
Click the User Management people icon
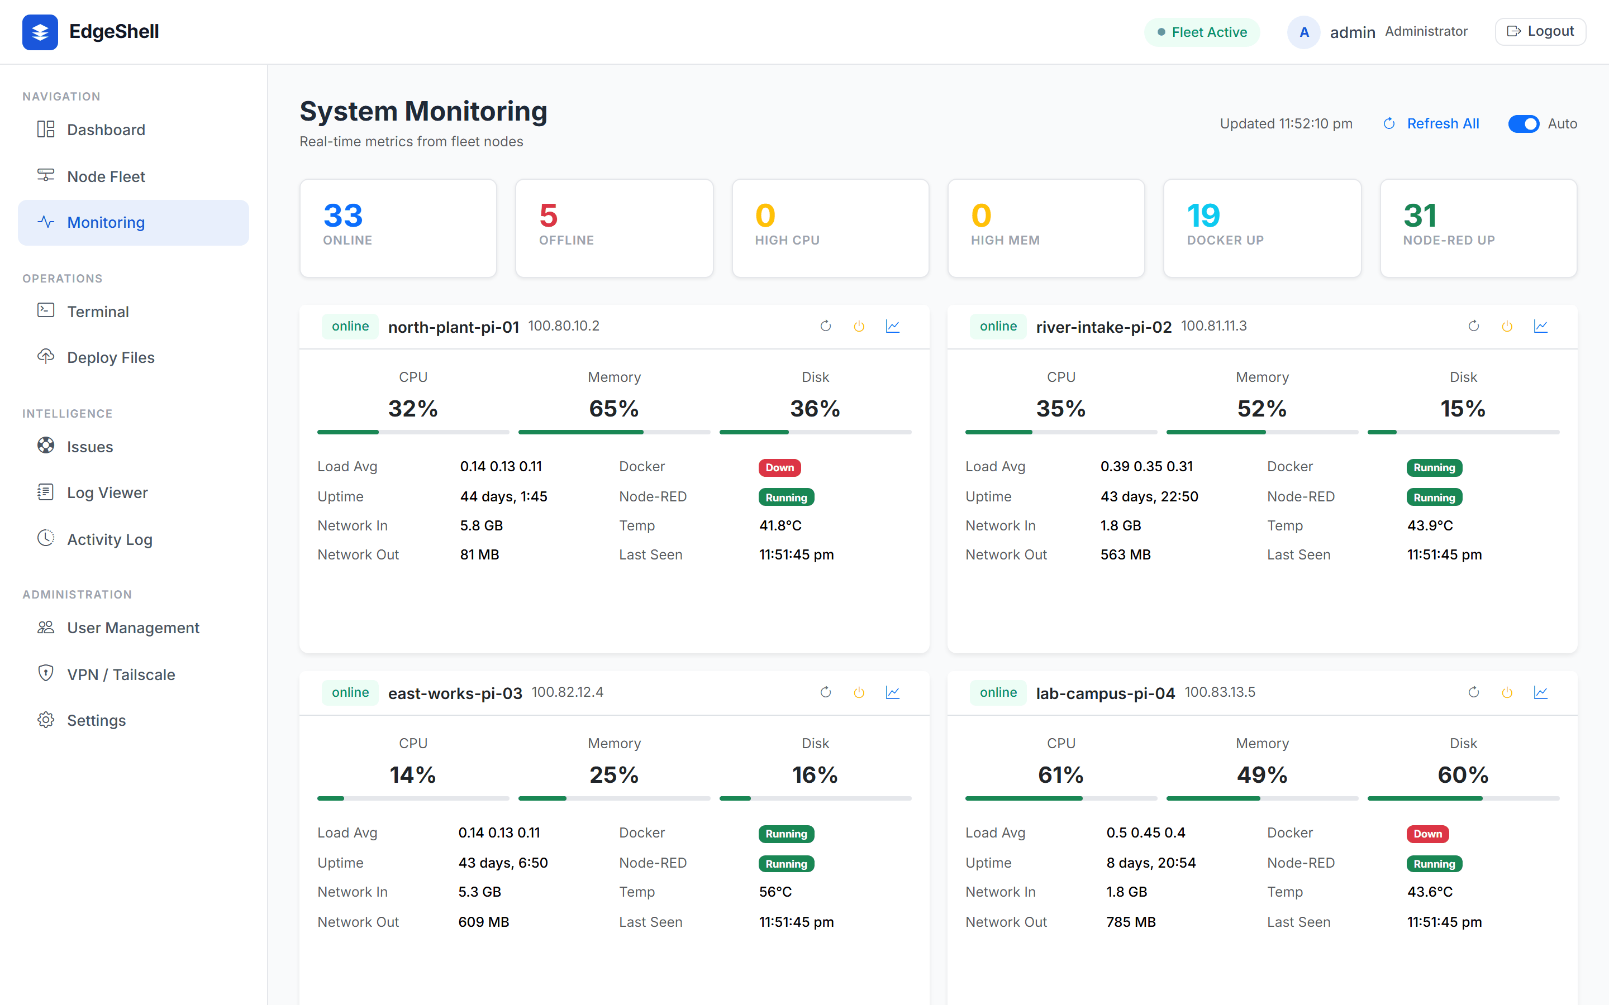click(x=46, y=627)
